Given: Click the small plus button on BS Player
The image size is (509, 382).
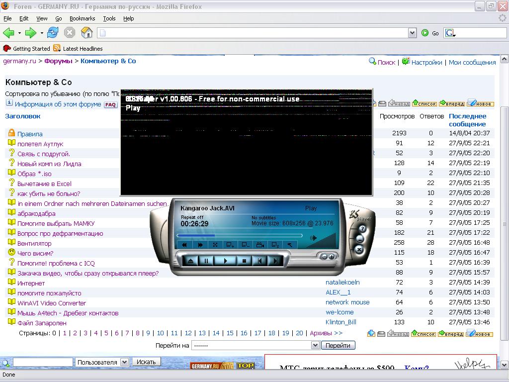Looking at the screenshot, I should 332,257.
